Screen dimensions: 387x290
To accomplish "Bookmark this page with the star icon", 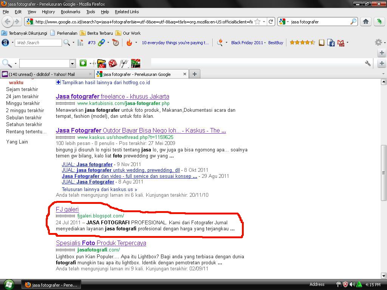I will [x=257, y=22].
